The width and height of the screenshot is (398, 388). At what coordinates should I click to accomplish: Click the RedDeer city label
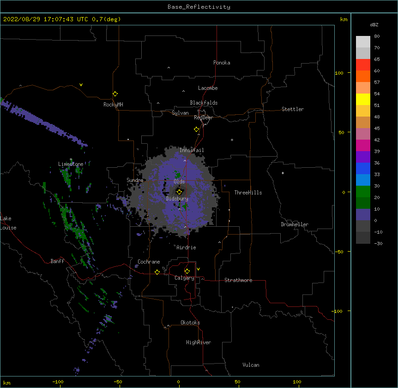(203, 118)
